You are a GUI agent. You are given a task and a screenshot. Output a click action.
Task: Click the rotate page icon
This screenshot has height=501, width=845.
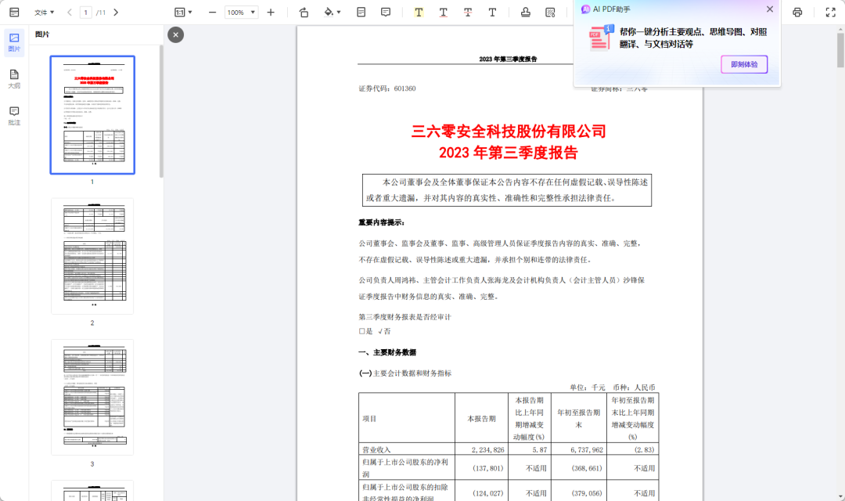click(304, 13)
